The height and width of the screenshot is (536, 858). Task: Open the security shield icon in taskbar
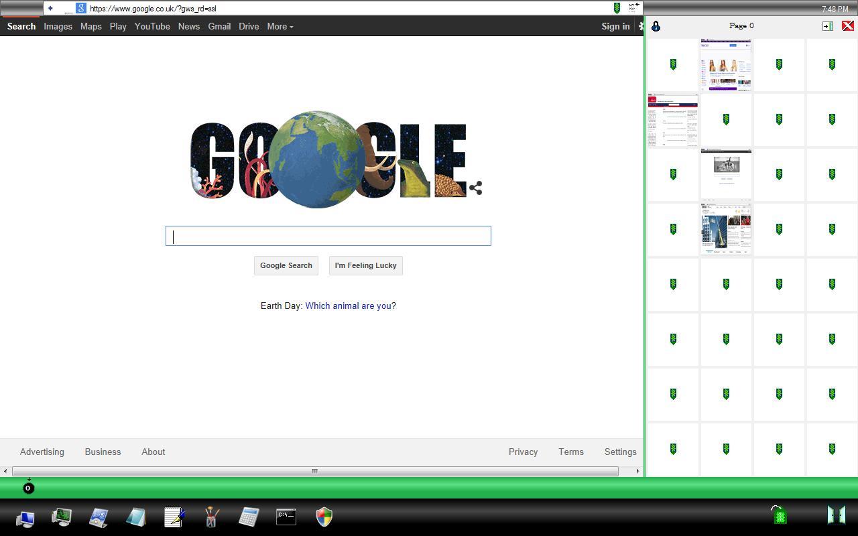pyautogui.click(x=324, y=517)
